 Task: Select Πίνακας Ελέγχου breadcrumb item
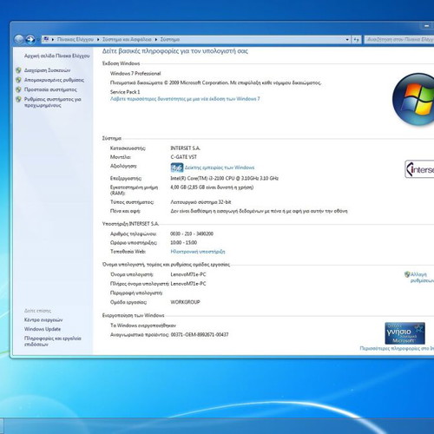76,39
